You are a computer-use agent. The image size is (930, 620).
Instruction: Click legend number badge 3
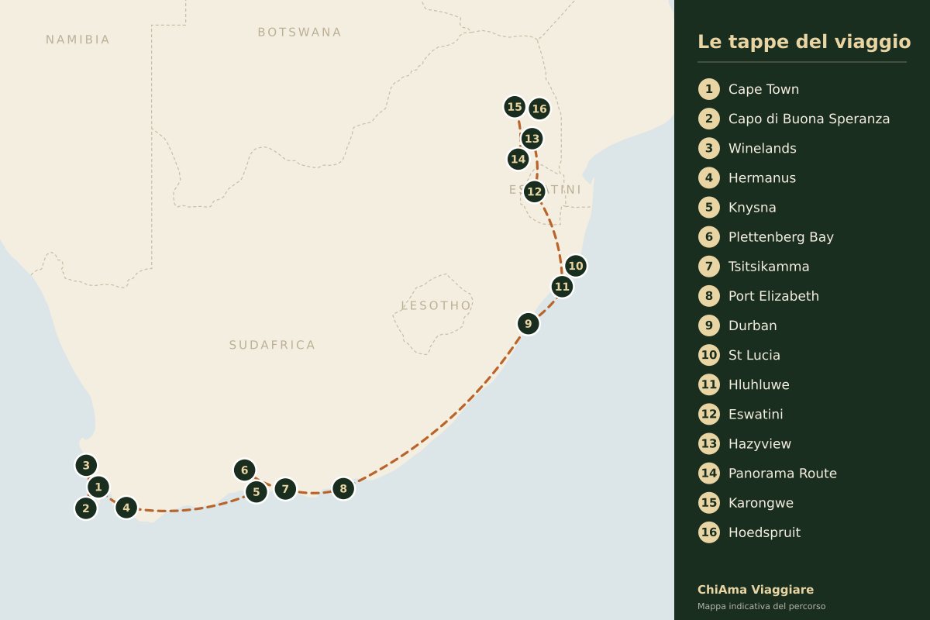coord(709,148)
